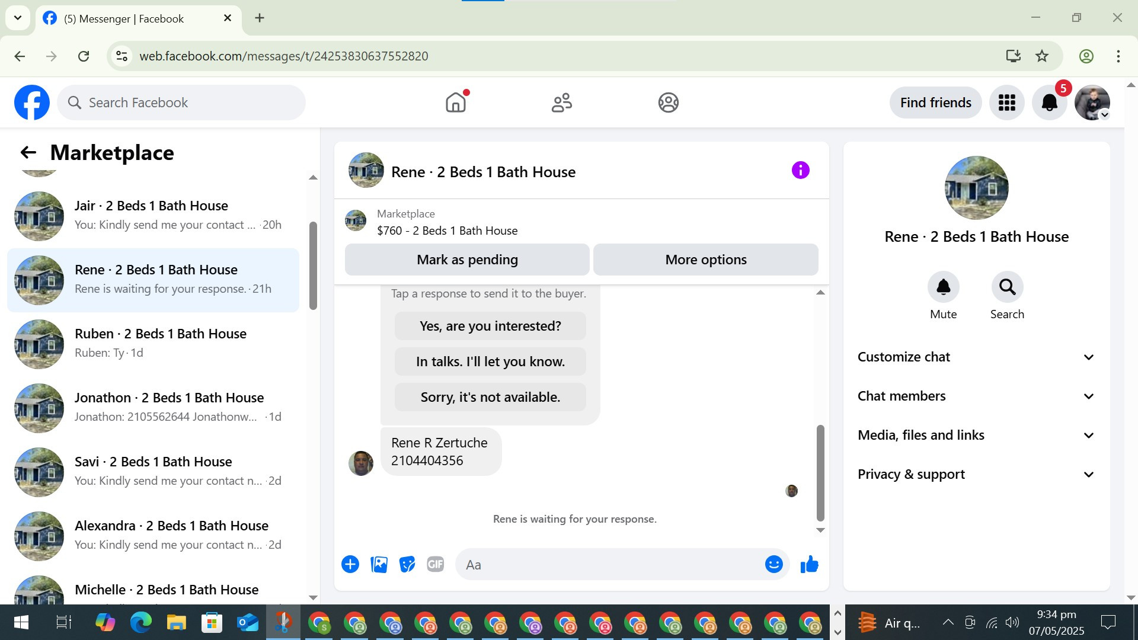Open the Facebook menu grid icon

(x=1006, y=103)
